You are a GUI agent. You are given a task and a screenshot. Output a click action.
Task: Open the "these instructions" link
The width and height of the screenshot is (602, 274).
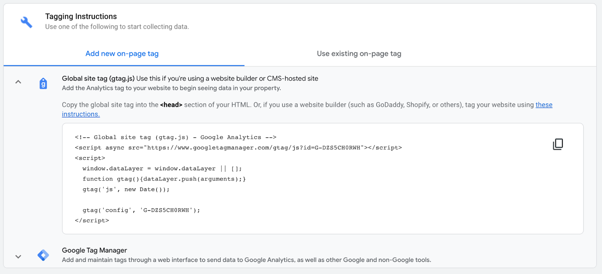(544, 105)
